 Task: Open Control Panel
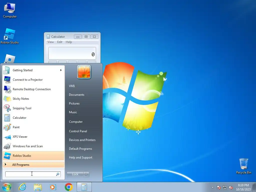pyautogui.click(x=78, y=131)
